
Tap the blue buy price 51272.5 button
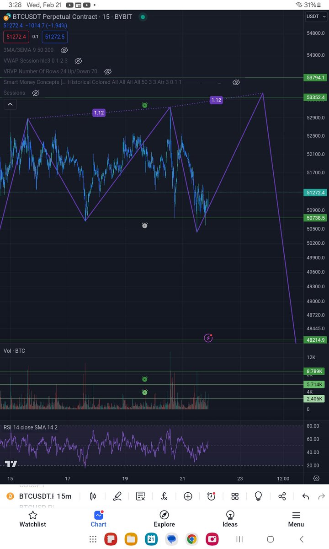(55, 37)
